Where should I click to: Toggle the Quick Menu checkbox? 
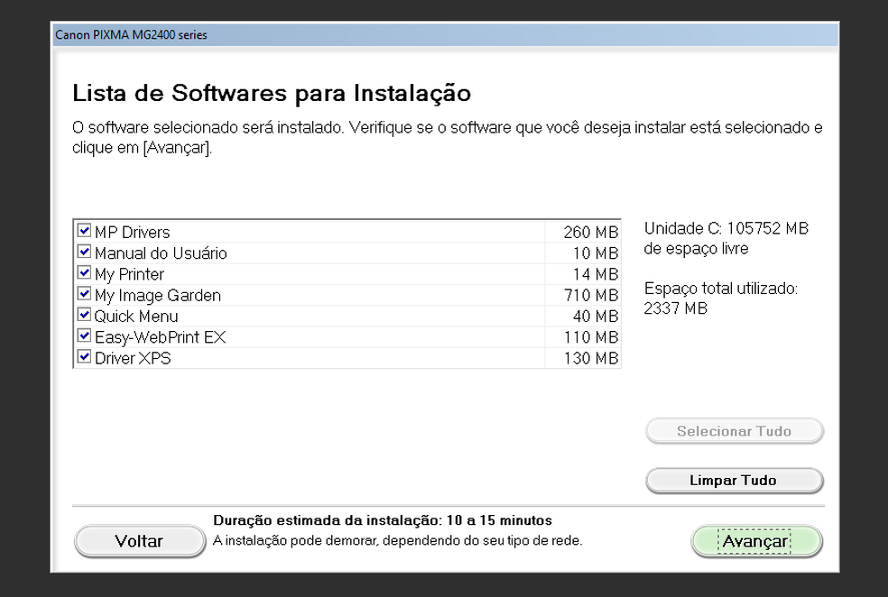84,315
